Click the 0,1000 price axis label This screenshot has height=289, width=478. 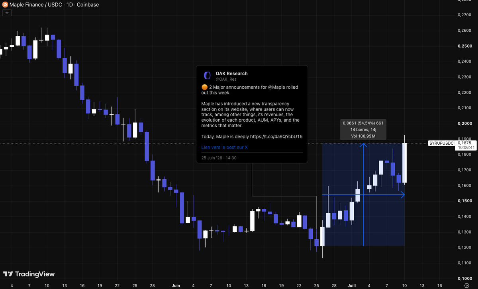click(x=464, y=279)
